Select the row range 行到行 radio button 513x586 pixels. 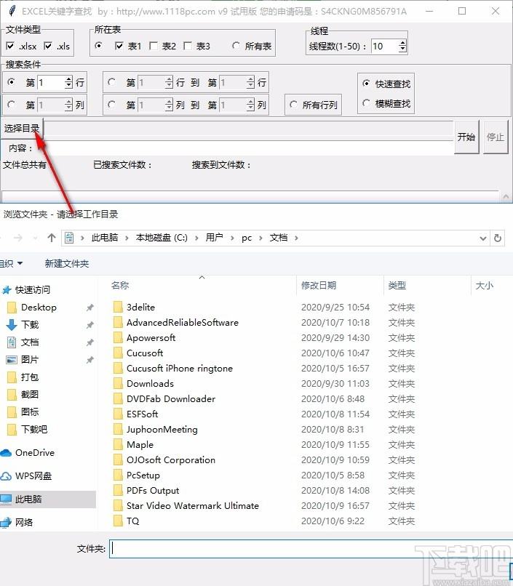click(x=111, y=82)
